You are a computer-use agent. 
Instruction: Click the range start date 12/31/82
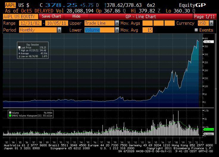(x=30, y=23)
